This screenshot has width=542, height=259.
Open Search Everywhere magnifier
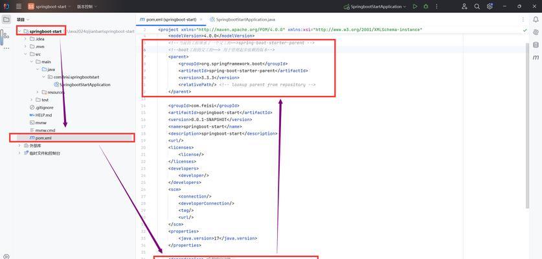coord(477,6)
